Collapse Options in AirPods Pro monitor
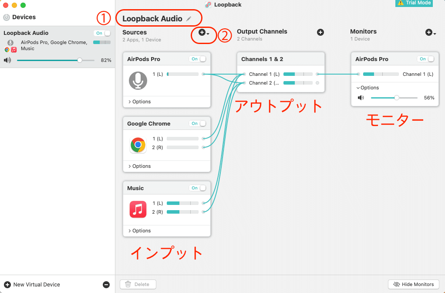Viewport: 445px width, 293px height. (x=367, y=88)
